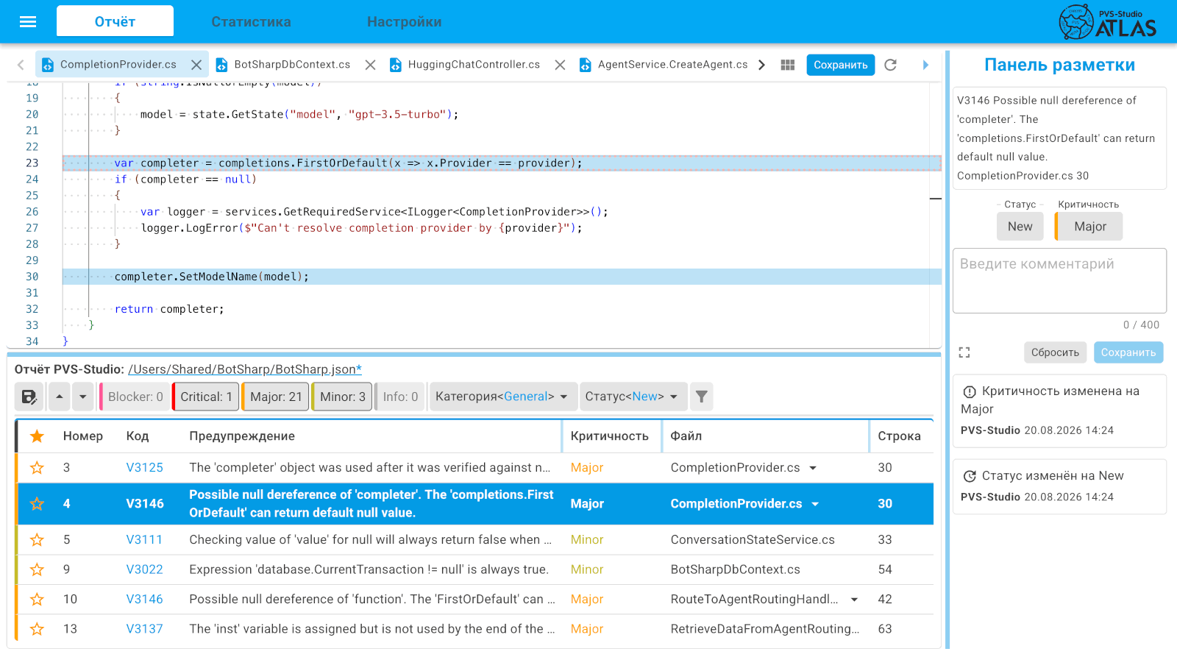Click code line 30 completer.SetModelName(model)
1177x657 pixels.
click(502, 277)
